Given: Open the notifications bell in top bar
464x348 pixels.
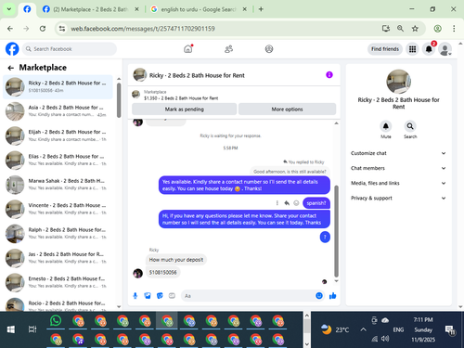Looking at the screenshot, I should point(429,49).
